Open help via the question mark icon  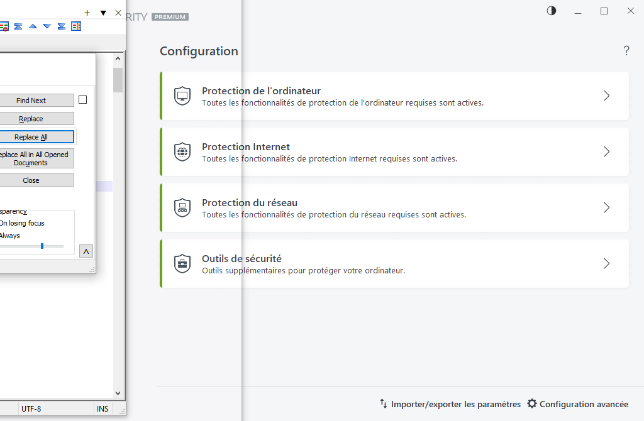click(626, 51)
